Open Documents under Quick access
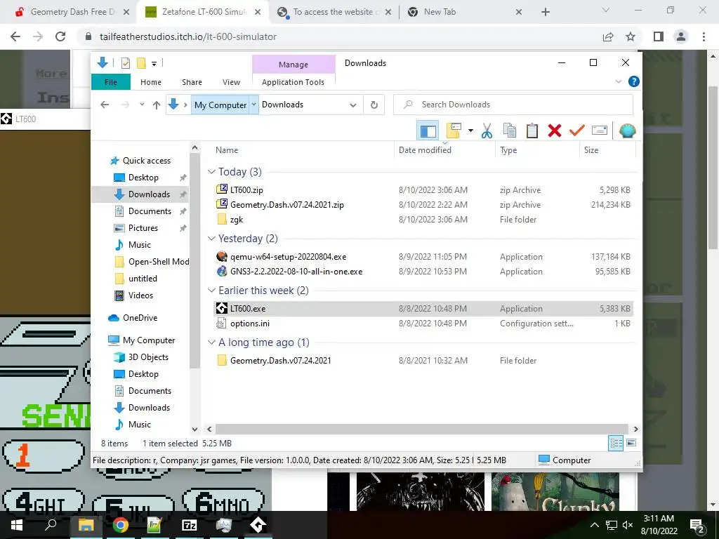Screen dimensions: 719x539 click(x=150, y=211)
